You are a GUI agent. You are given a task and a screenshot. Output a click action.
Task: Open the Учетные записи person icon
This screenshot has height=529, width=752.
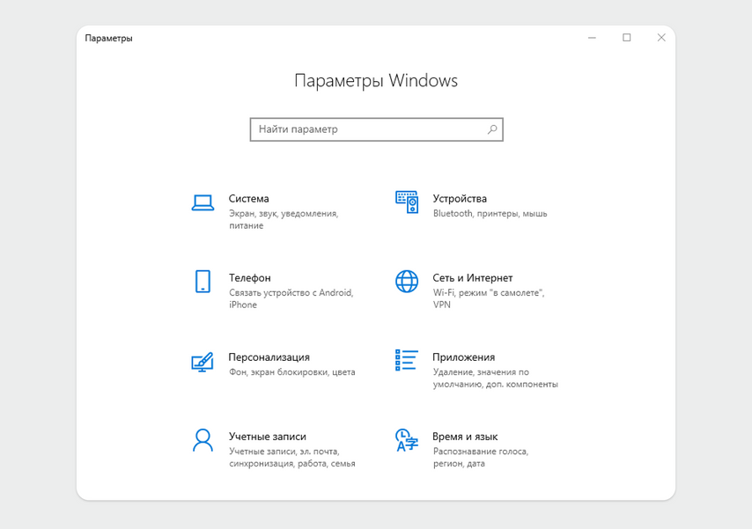point(203,440)
